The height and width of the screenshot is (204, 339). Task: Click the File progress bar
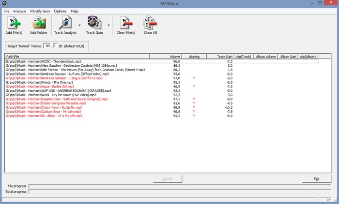click(x=180, y=186)
